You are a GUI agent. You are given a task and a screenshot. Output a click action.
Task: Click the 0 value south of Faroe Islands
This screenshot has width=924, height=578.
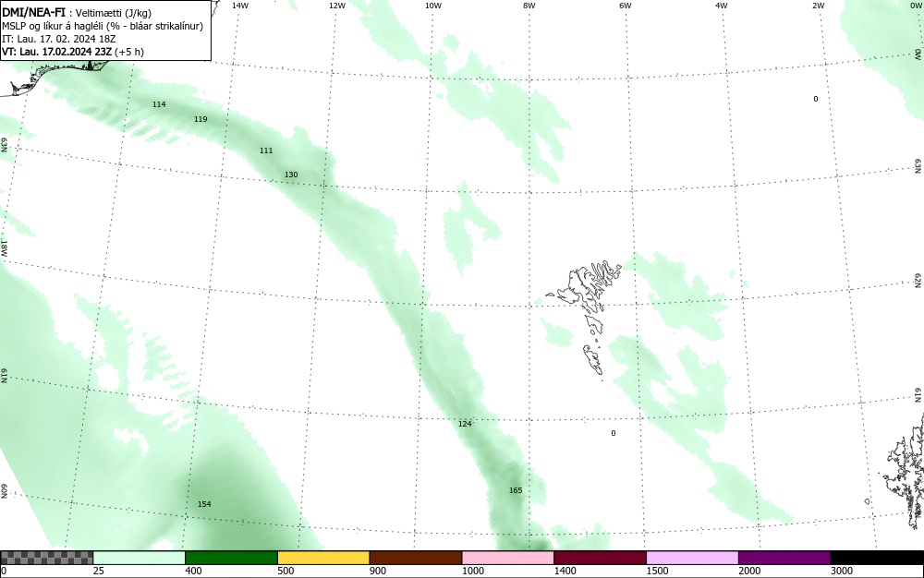point(614,433)
